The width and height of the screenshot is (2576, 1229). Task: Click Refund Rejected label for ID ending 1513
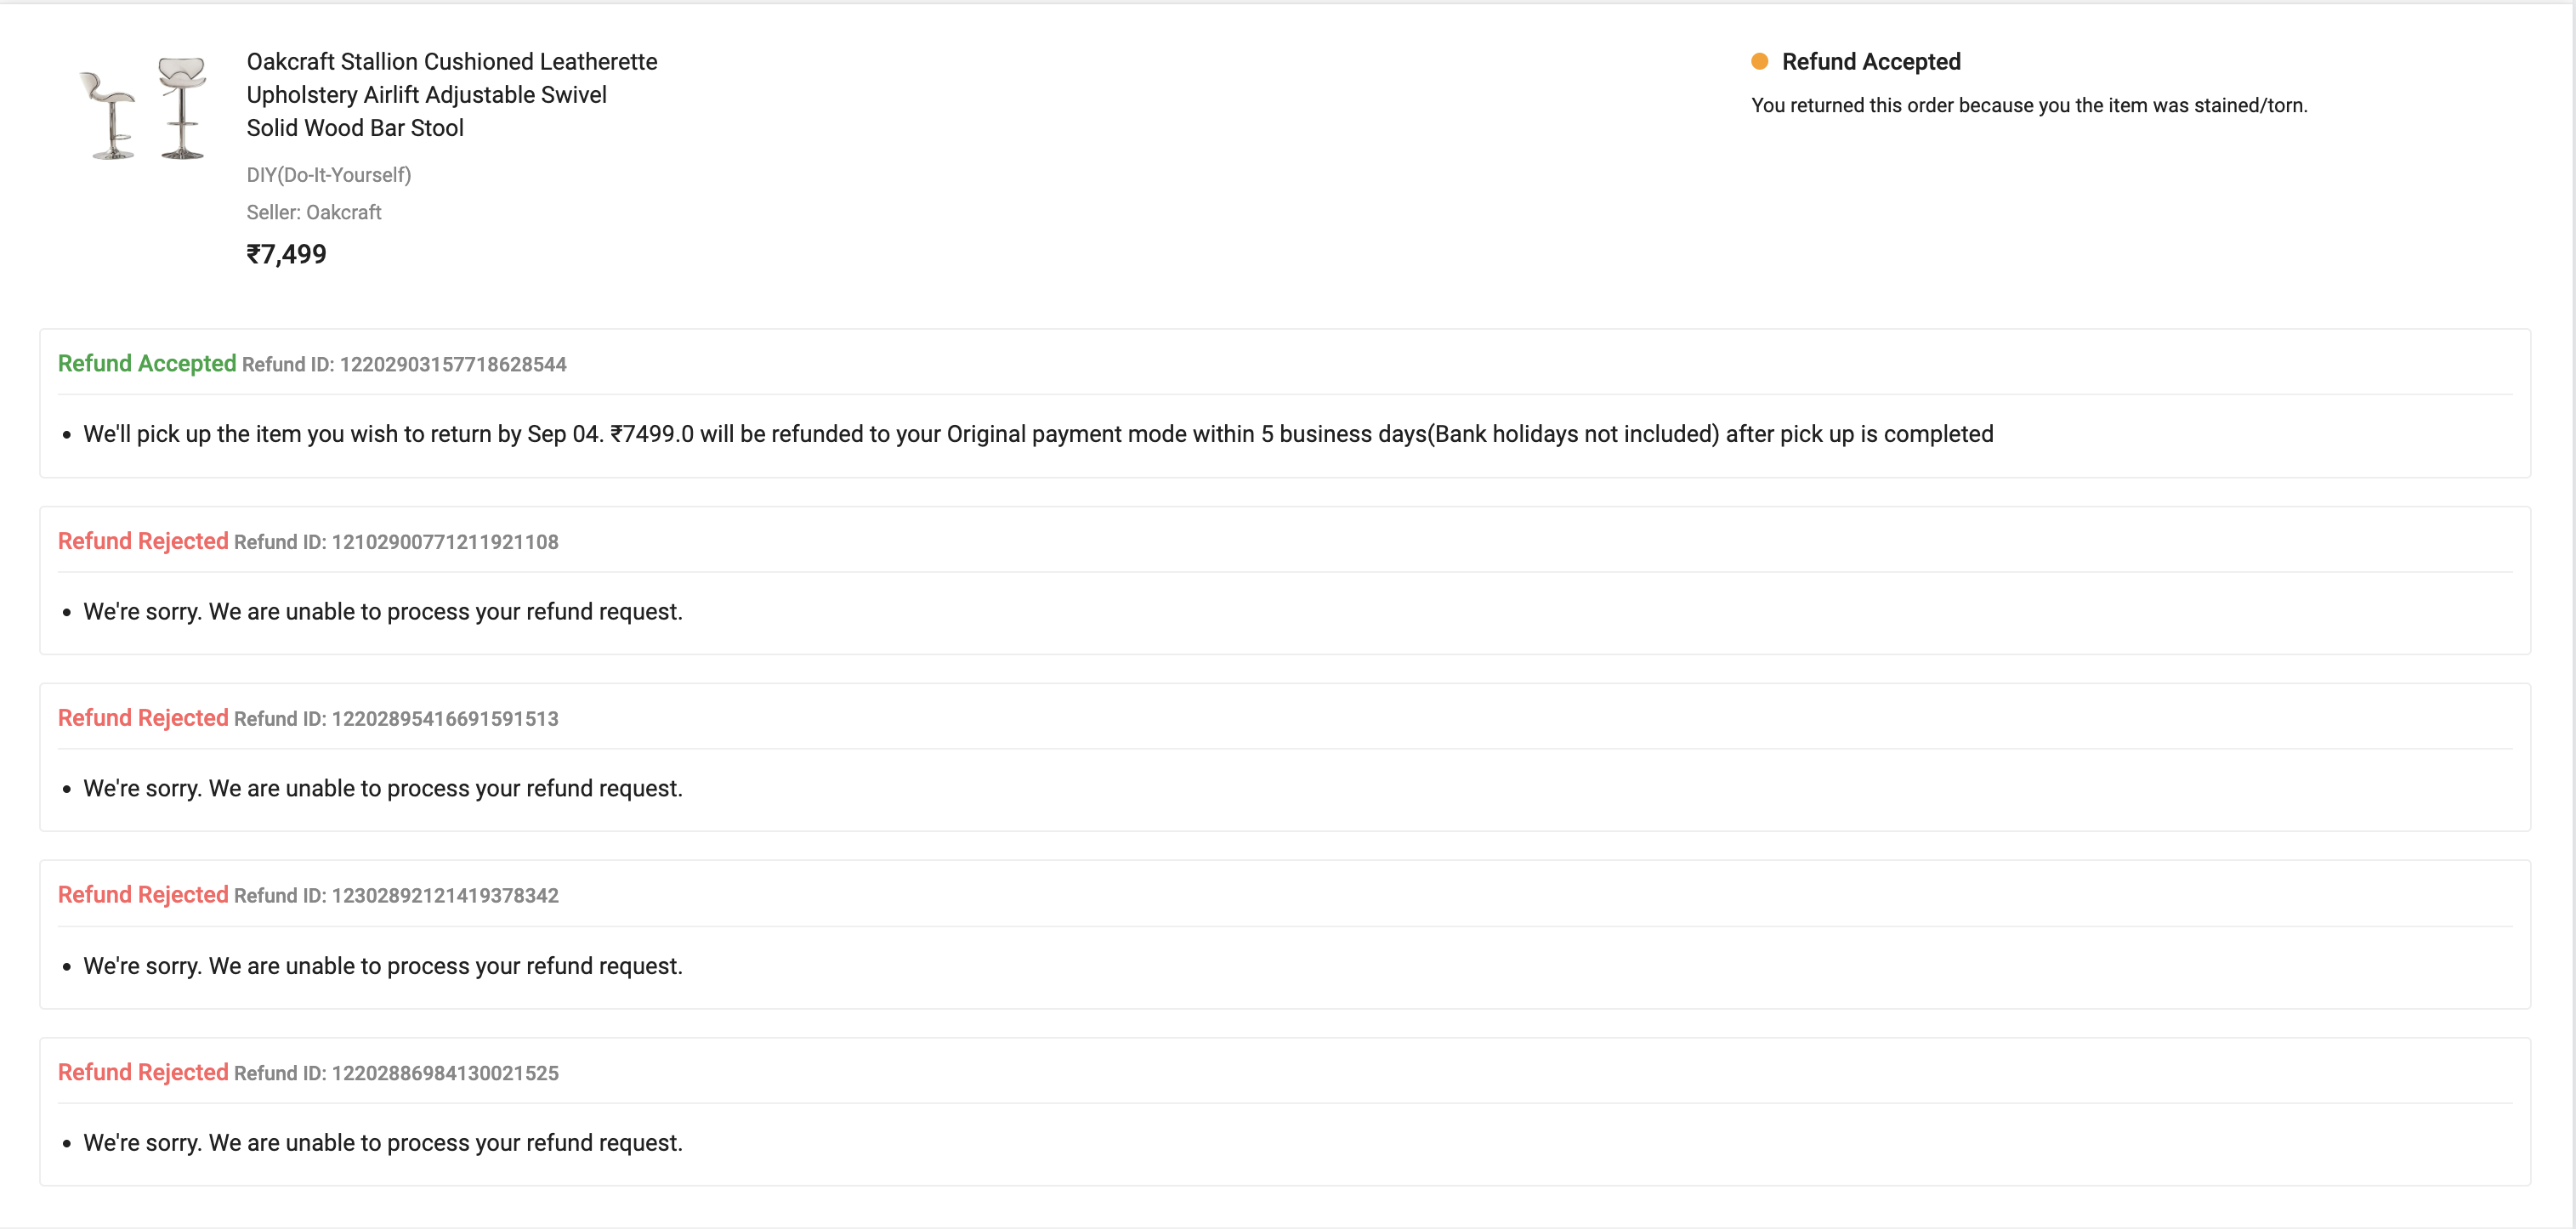pos(143,718)
